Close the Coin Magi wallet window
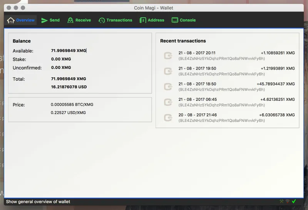The width and height of the screenshot is (308, 210). 8,8
